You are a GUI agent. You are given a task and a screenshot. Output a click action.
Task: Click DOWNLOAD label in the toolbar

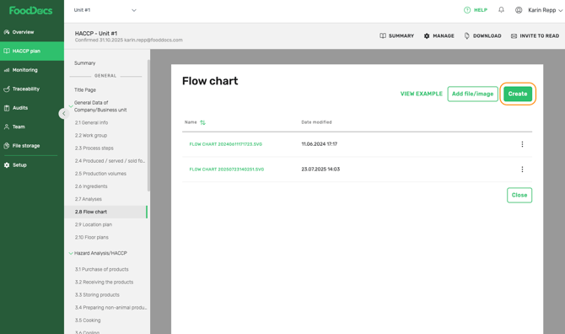(487, 35)
